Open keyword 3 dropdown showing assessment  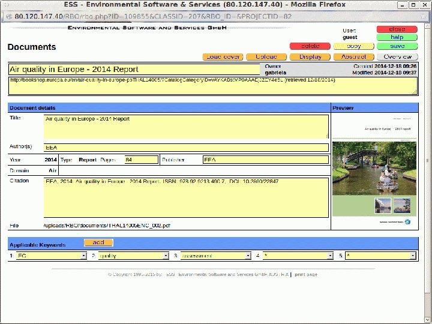[x=216, y=256]
